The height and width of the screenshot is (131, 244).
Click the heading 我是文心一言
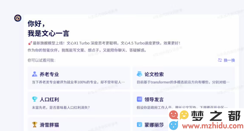pyautogui.click(x=48, y=33)
